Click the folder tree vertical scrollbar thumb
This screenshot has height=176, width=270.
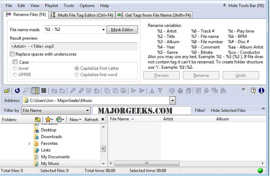click(103, 149)
